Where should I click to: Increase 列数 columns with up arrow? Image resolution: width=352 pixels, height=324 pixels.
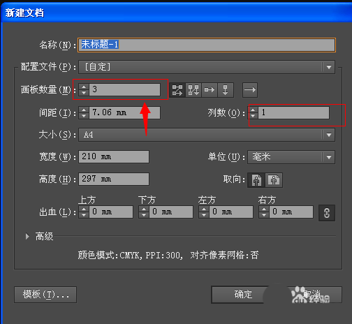coord(253,110)
